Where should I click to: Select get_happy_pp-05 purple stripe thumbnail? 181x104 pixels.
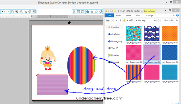(x=152, y=53)
